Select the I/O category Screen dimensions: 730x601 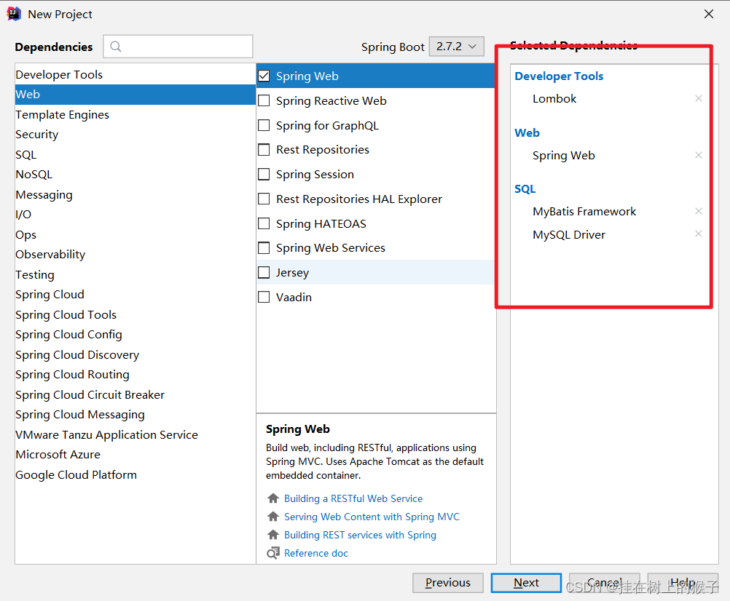click(x=135, y=214)
